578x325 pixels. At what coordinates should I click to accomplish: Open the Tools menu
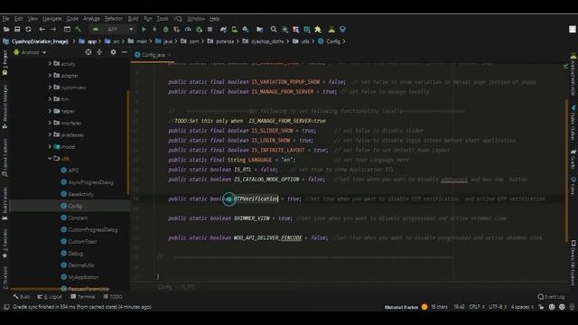tap(163, 18)
